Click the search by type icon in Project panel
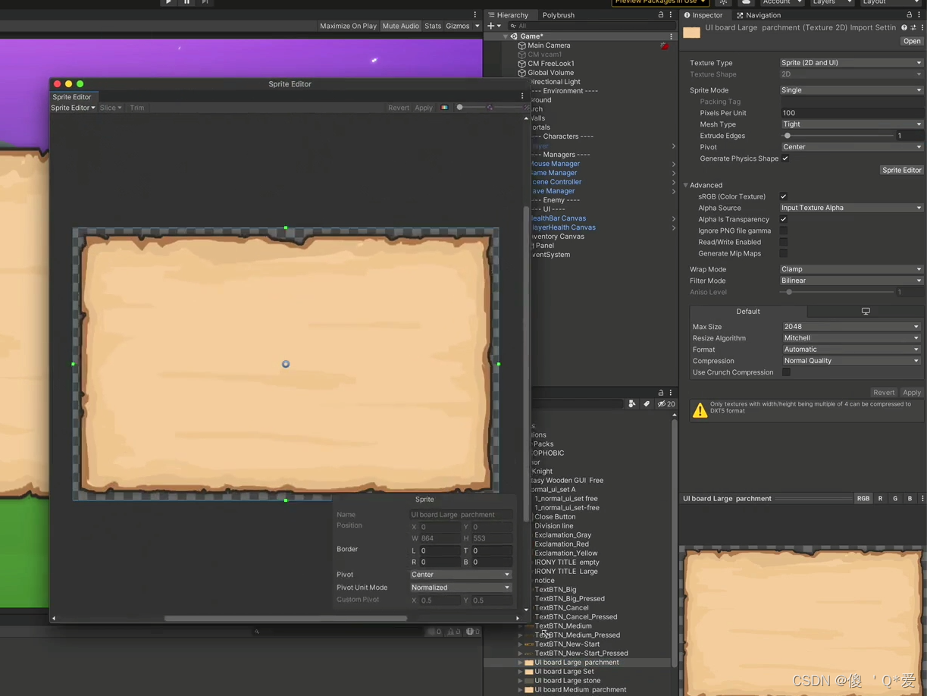 click(x=632, y=404)
